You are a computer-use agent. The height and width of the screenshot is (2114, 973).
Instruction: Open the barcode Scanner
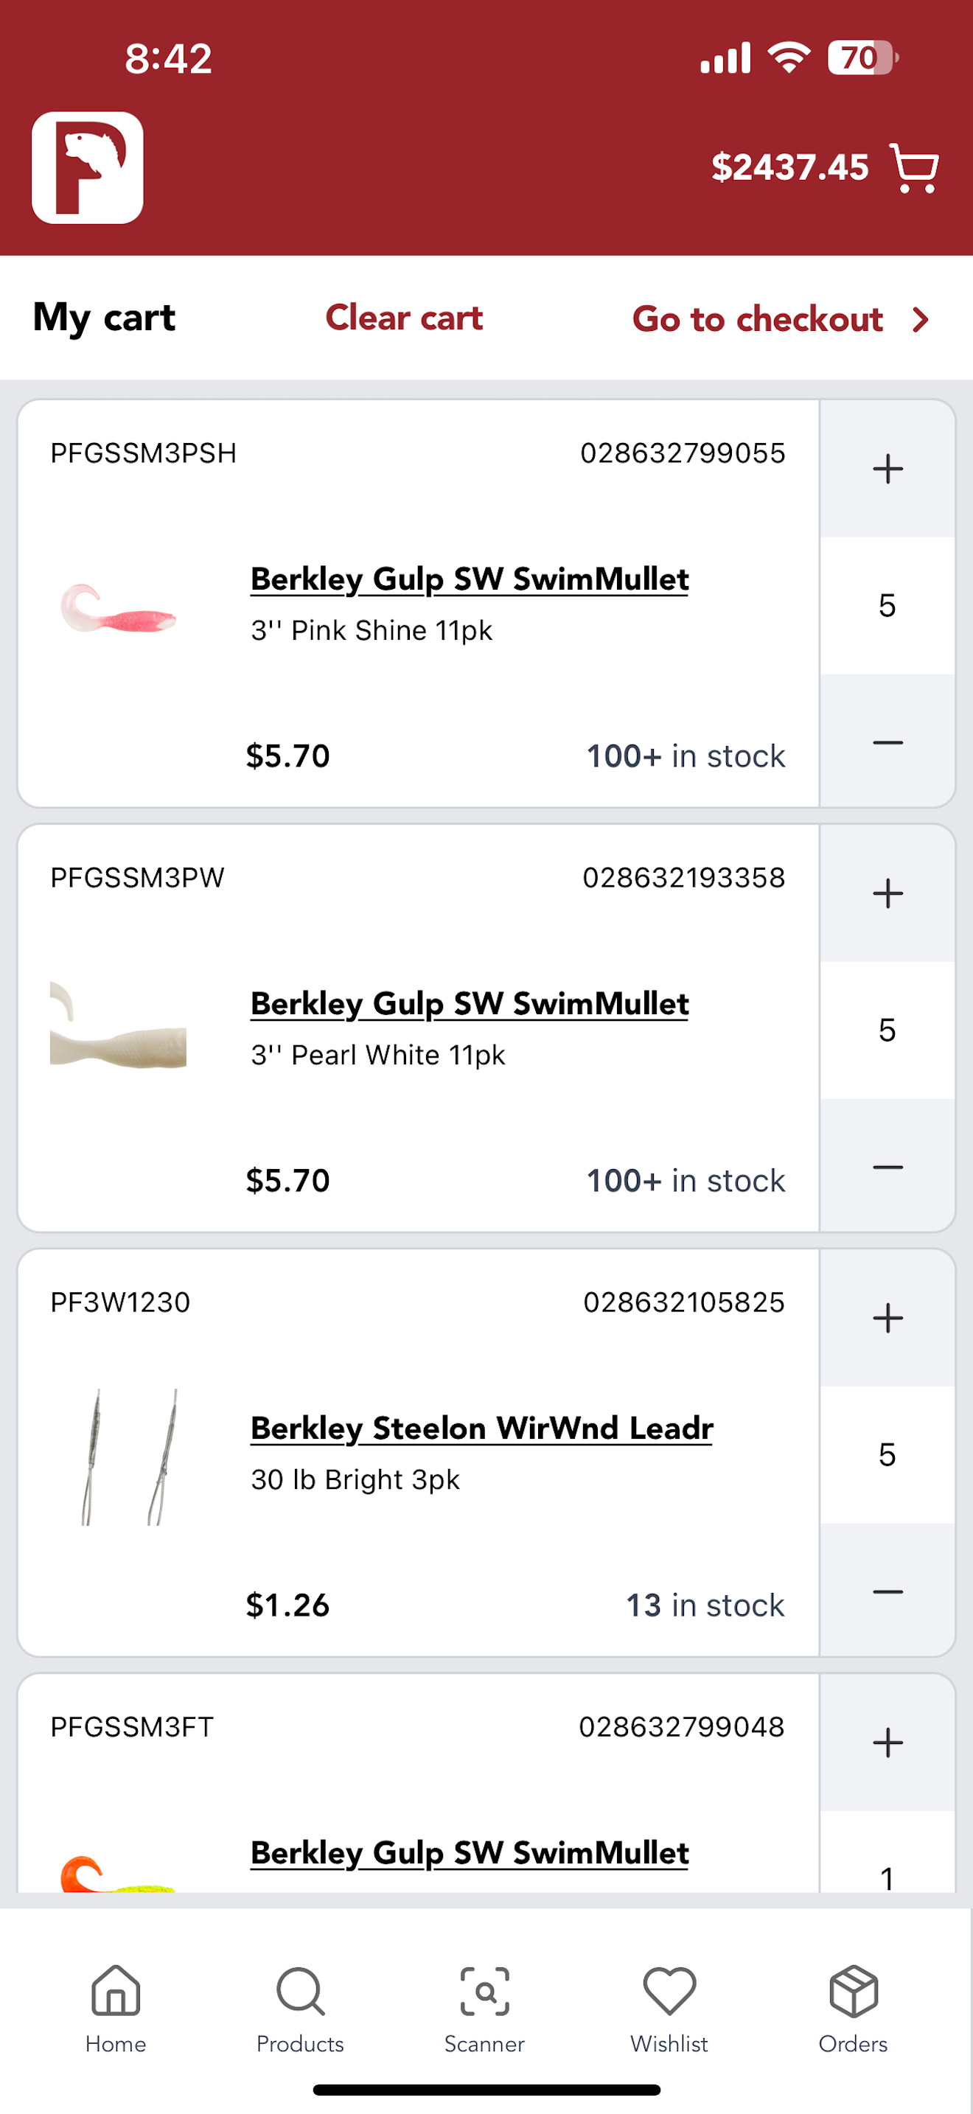[485, 2009]
